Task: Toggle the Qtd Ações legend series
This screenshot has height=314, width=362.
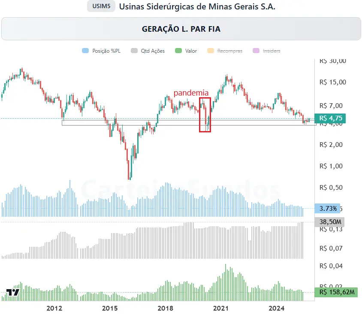Action: pyautogui.click(x=148, y=51)
